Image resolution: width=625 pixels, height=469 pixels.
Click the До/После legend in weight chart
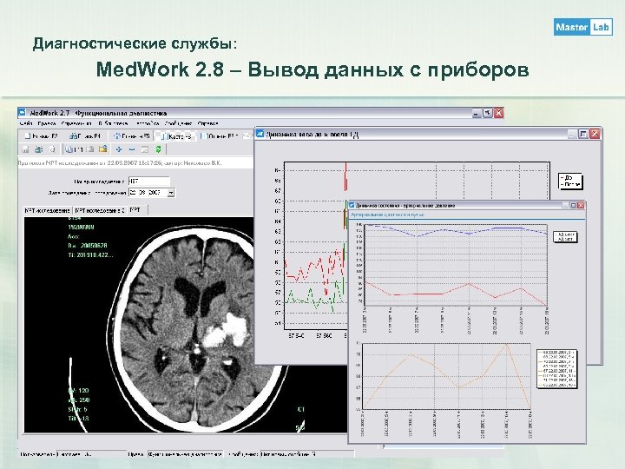pyautogui.click(x=570, y=182)
